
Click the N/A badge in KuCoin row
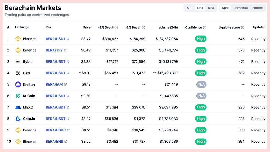click(202, 96)
